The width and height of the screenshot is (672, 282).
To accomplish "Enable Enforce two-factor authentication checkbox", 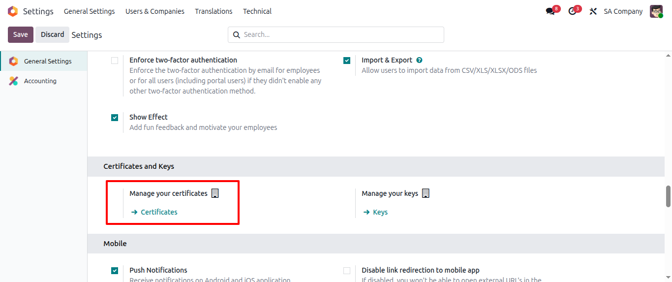I will pos(115,61).
